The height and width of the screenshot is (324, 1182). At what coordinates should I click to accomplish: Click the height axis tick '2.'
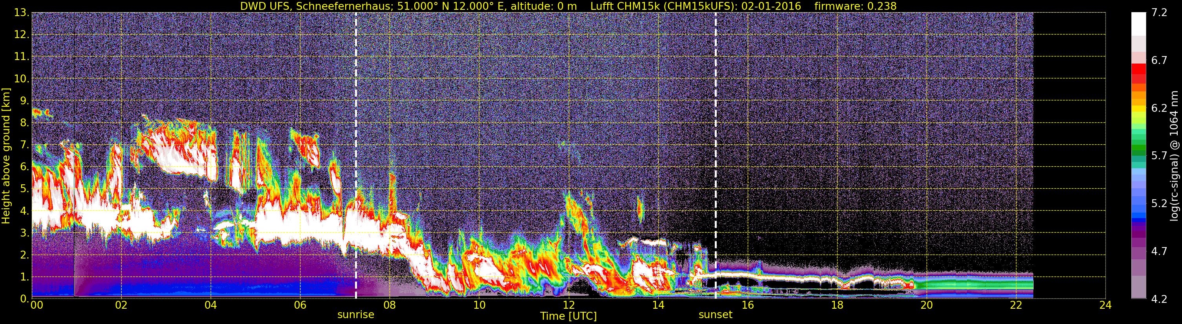click(24, 255)
